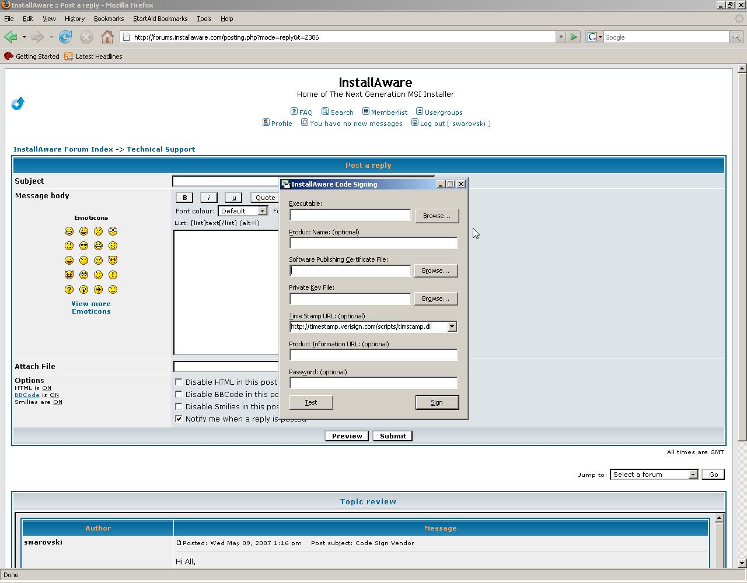This screenshot has height=583, width=747.
Task: Open the File menu
Action: click(x=9, y=19)
